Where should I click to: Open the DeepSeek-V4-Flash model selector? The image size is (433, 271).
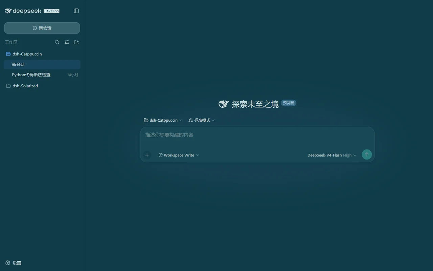332,155
